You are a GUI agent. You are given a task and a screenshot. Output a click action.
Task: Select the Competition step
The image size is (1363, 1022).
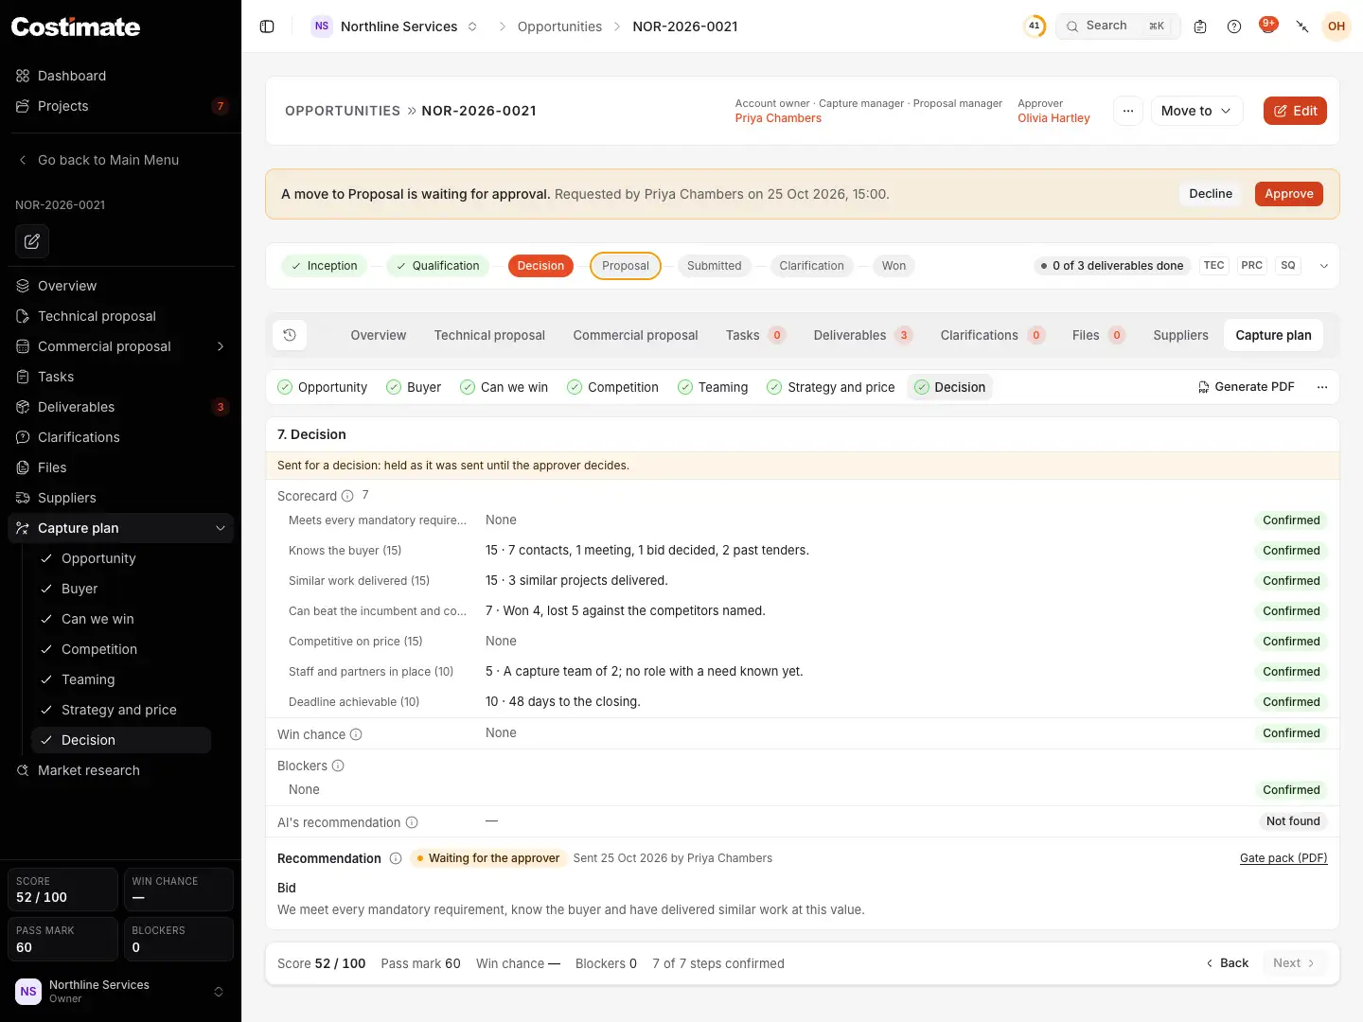[612, 387]
